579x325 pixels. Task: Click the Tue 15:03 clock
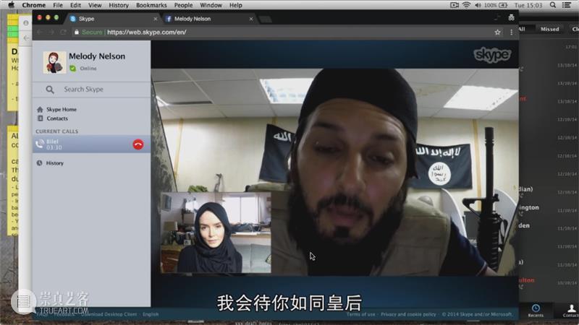528,5
